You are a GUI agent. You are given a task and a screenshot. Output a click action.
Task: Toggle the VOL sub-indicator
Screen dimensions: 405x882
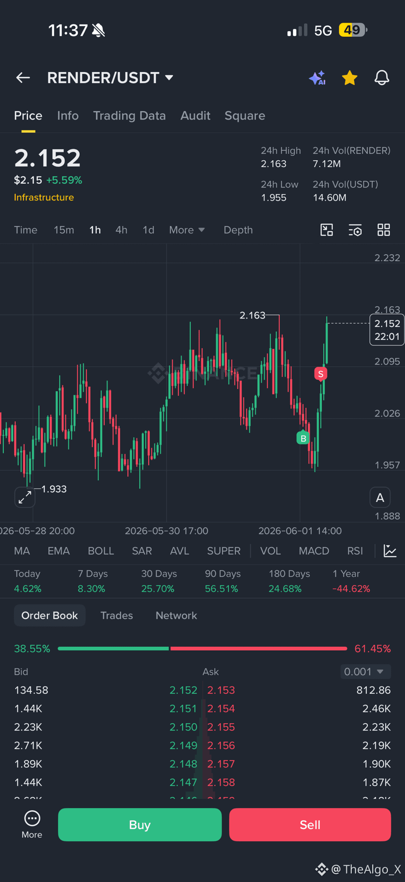coord(270,551)
